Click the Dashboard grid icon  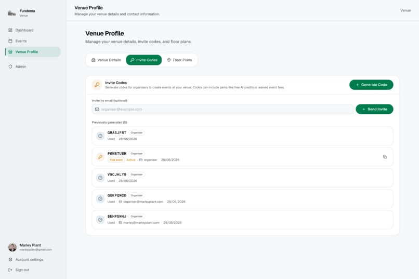click(10, 30)
